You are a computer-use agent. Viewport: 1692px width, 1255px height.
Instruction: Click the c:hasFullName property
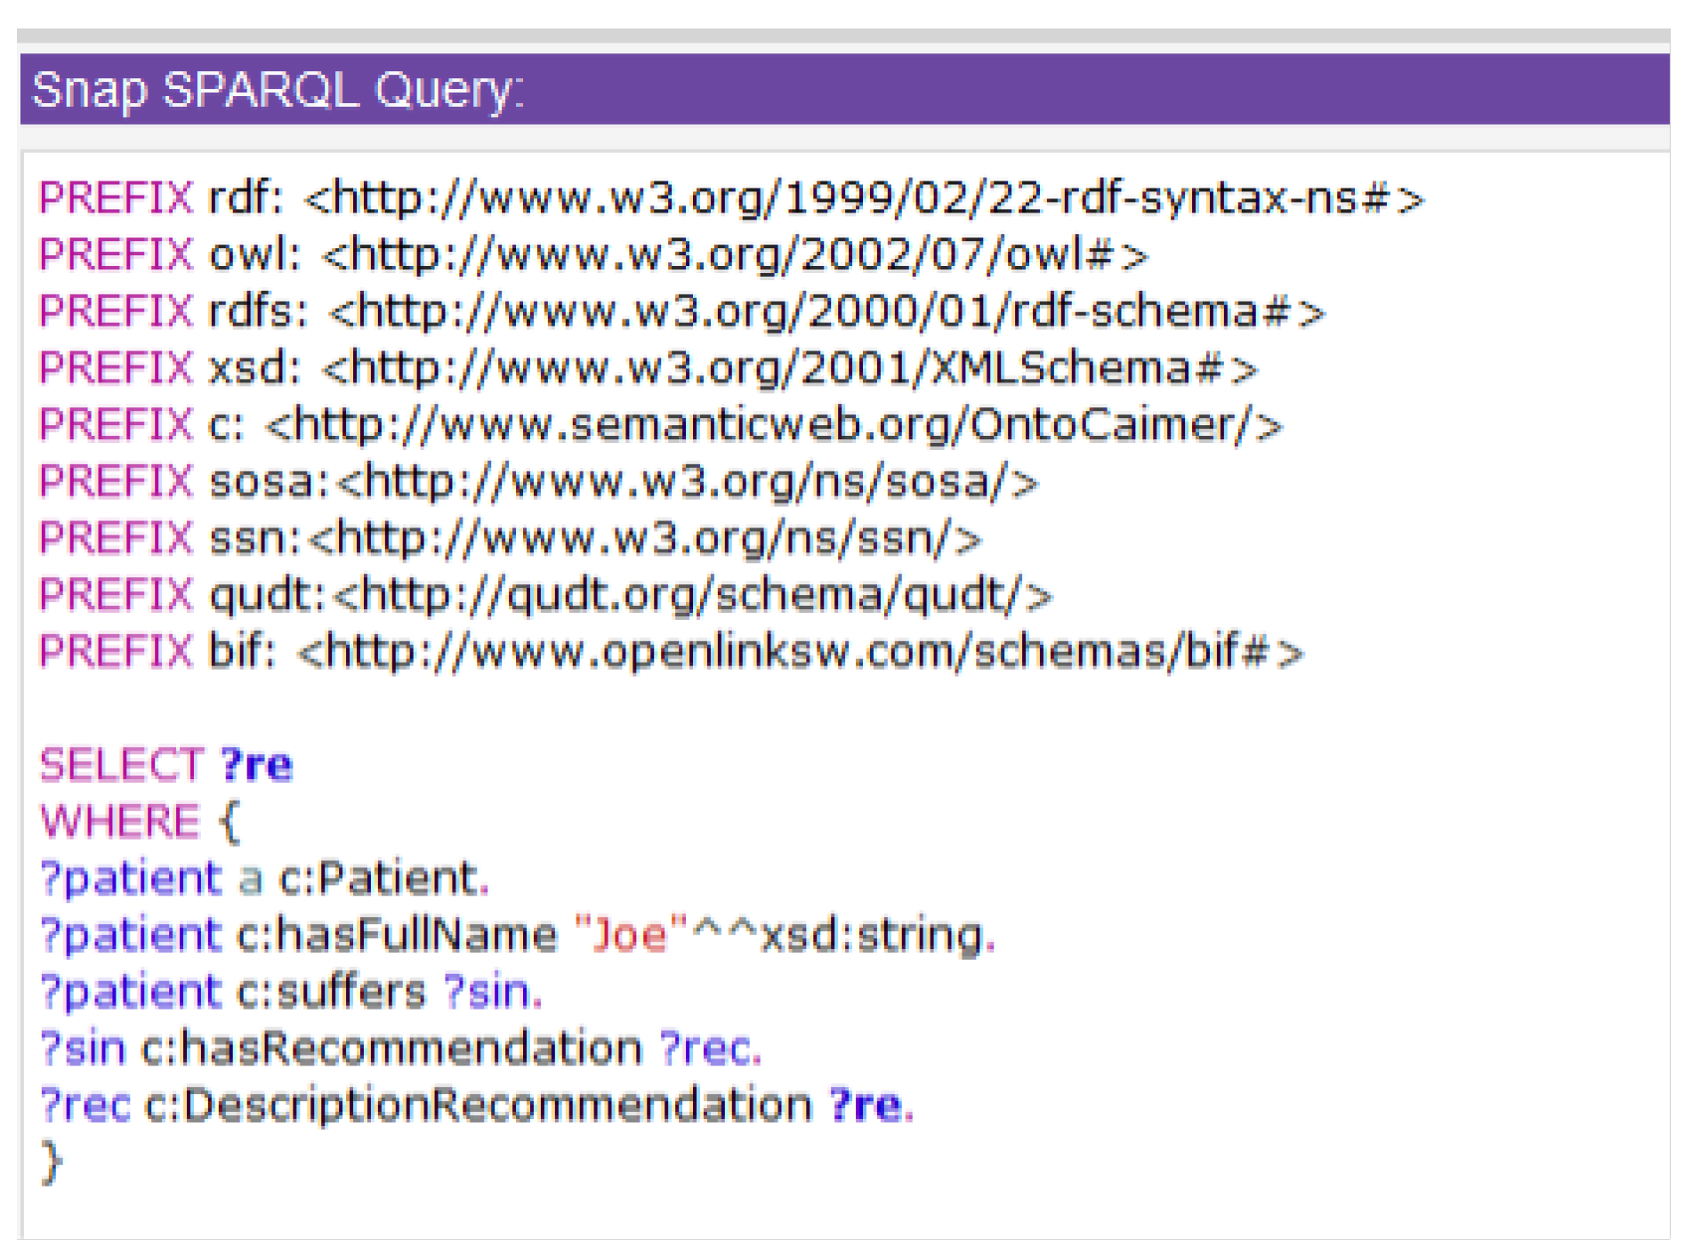tap(397, 935)
